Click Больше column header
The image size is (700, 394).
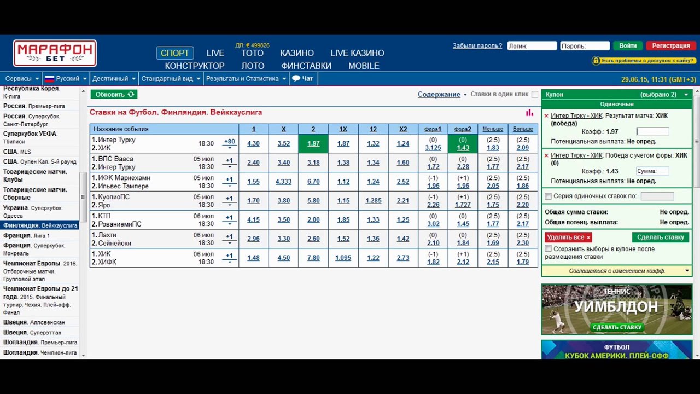tap(523, 129)
